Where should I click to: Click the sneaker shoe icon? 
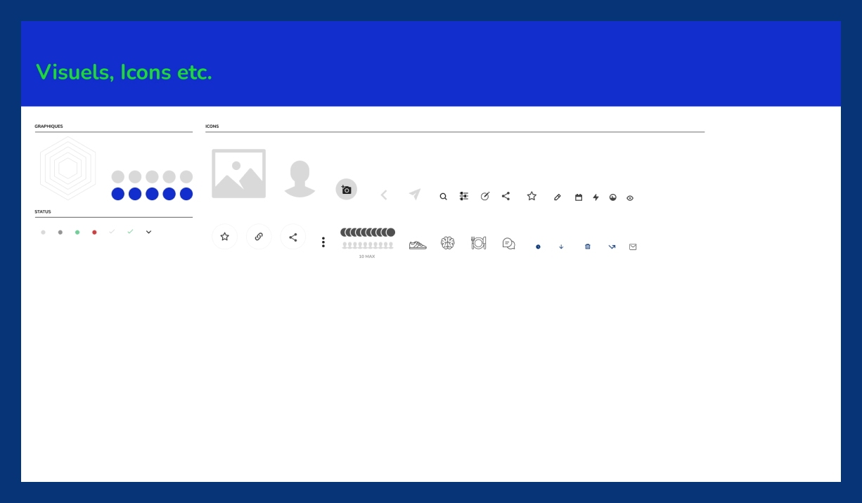[x=418, y=244]
